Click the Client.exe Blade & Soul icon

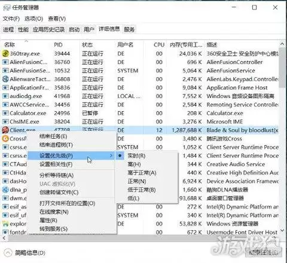click(5, 130)
